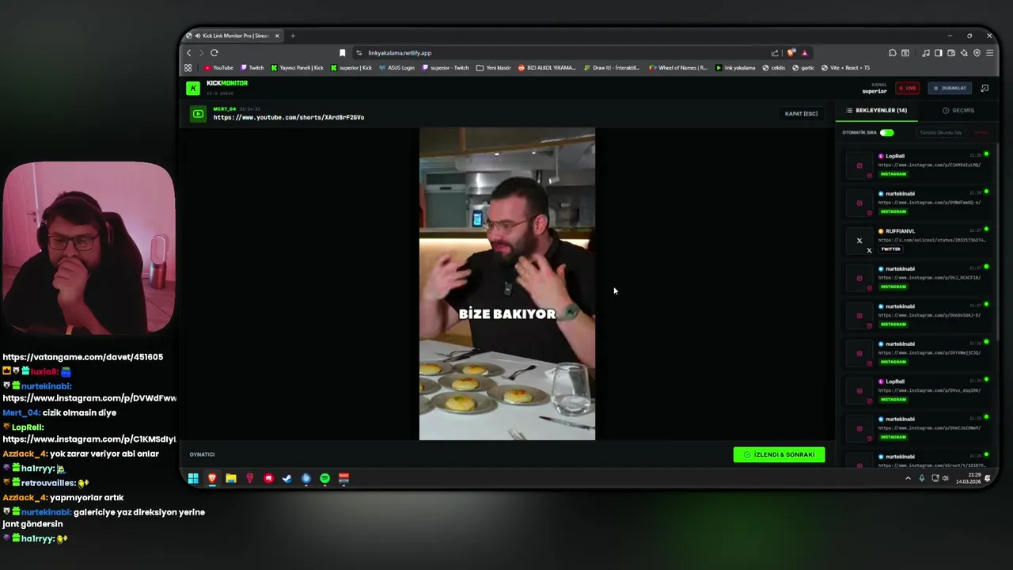Open Spotify in the taskbar
The height and width of the screenshot is (570, 1013).
click(x=324, y=478)
